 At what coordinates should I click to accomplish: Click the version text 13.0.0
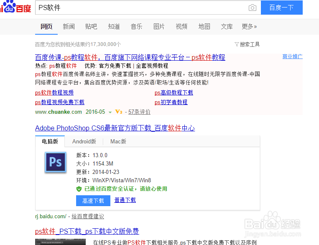click(x=100, y=155)
